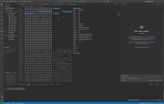
Task: Configure Copilot tools icon
Action: pos(124,80)
